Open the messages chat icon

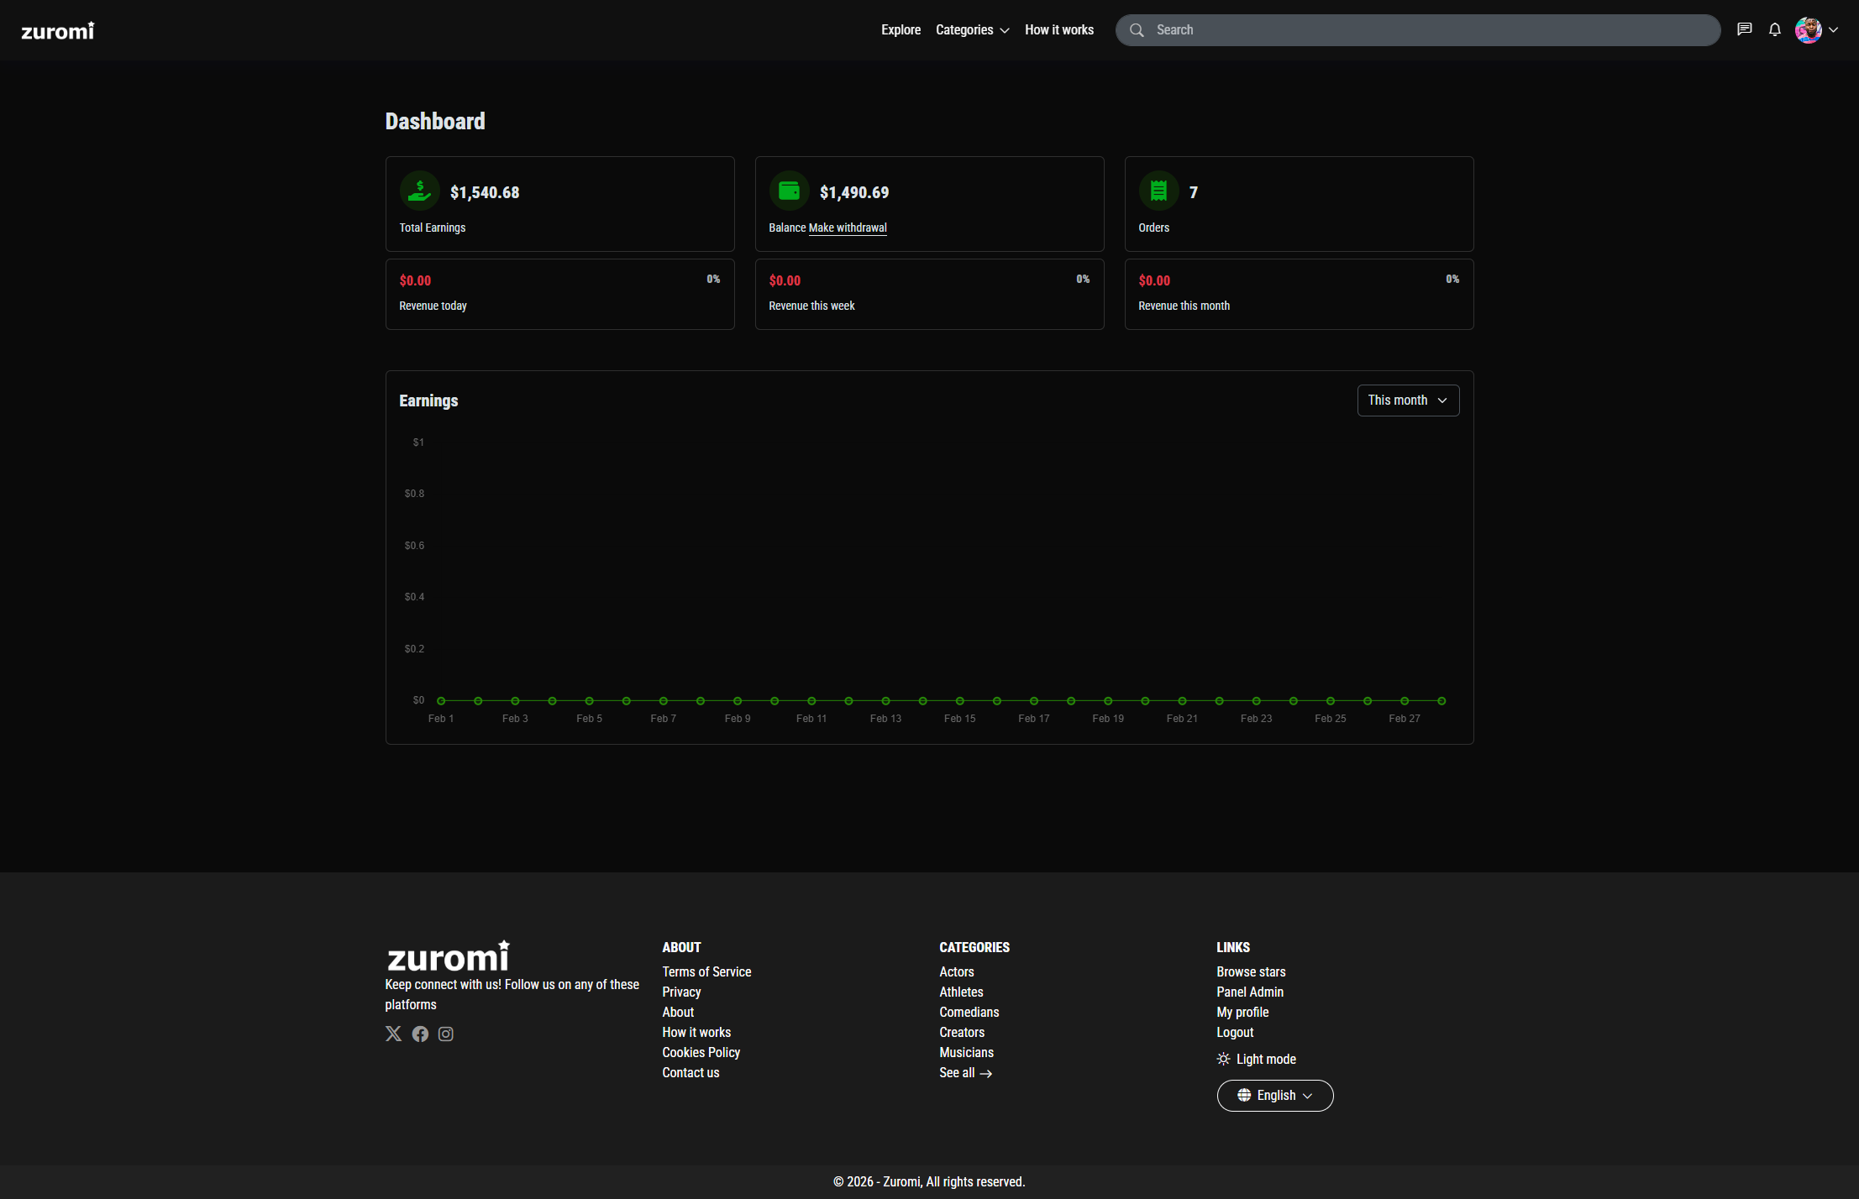pos(1745,29)
